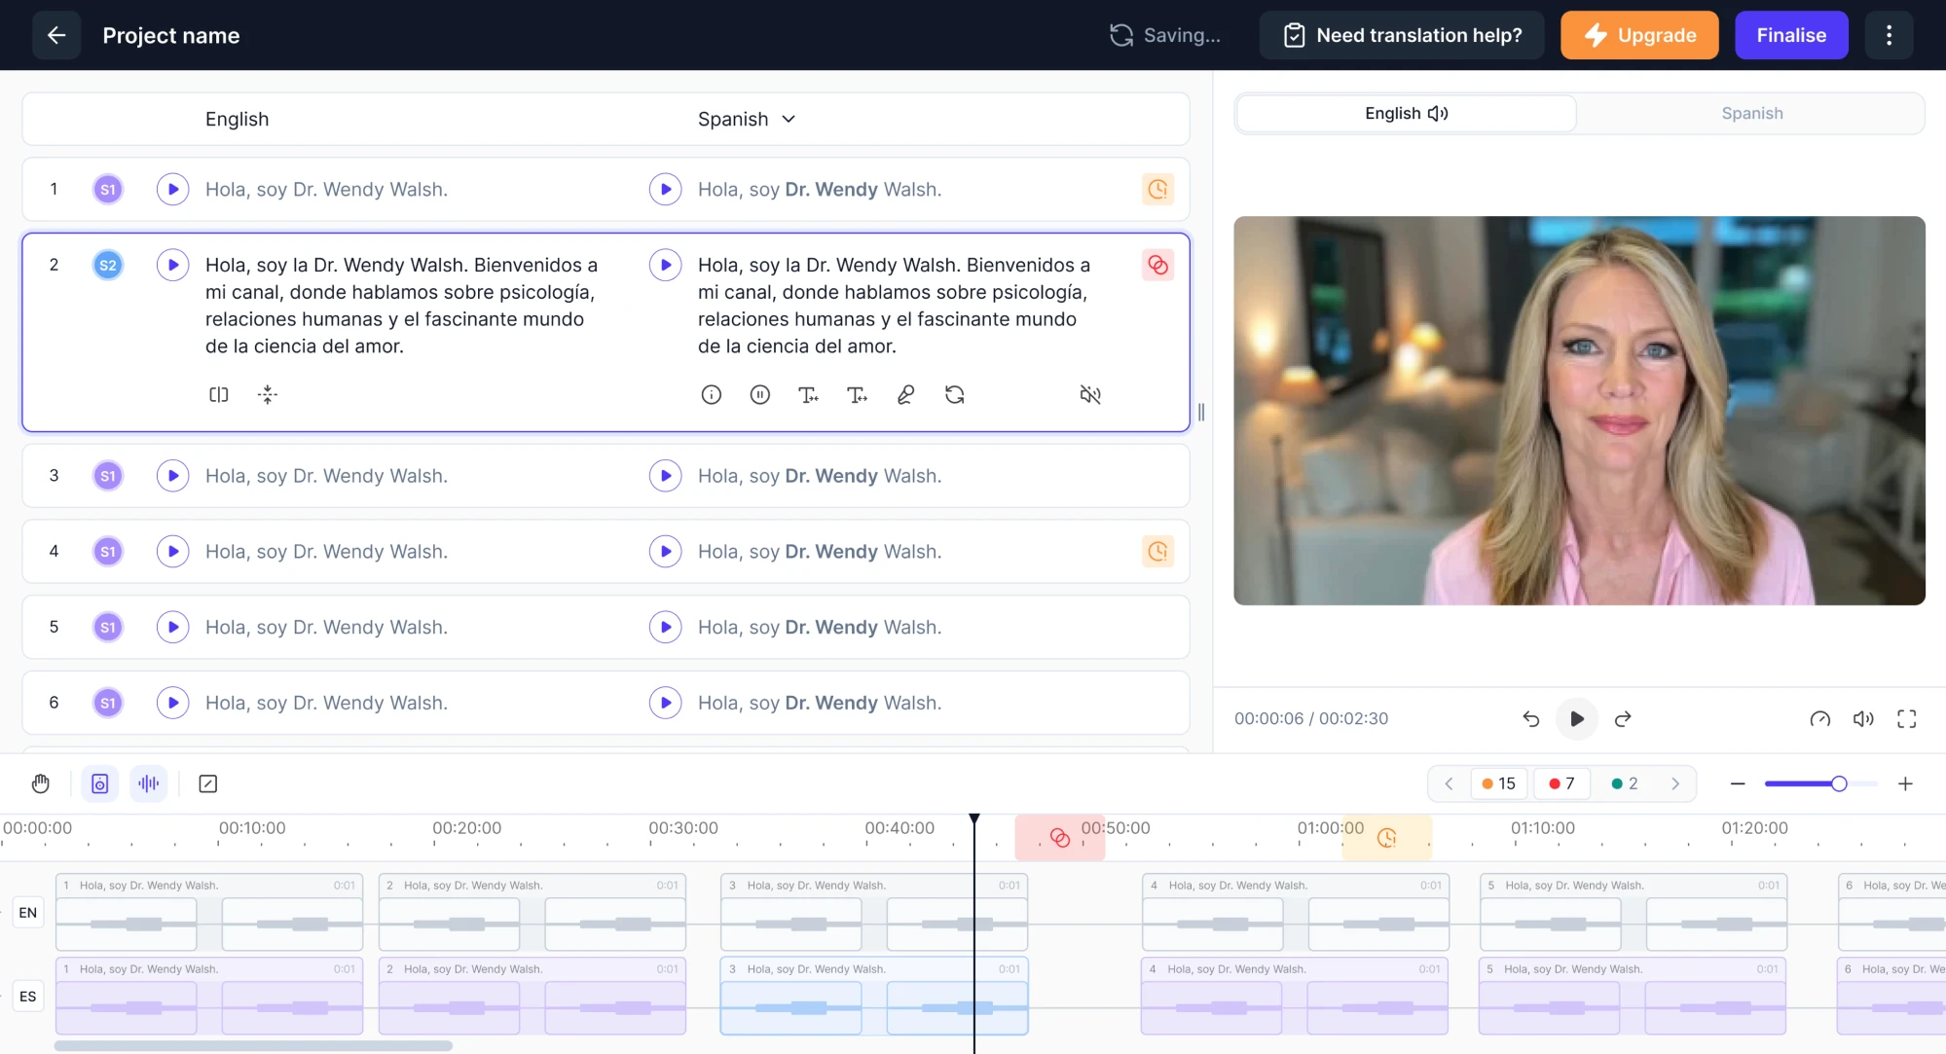Toggle the waveform view in timeline toolbar
This screenshot has width=1946, height=1054.
point(149,784)
